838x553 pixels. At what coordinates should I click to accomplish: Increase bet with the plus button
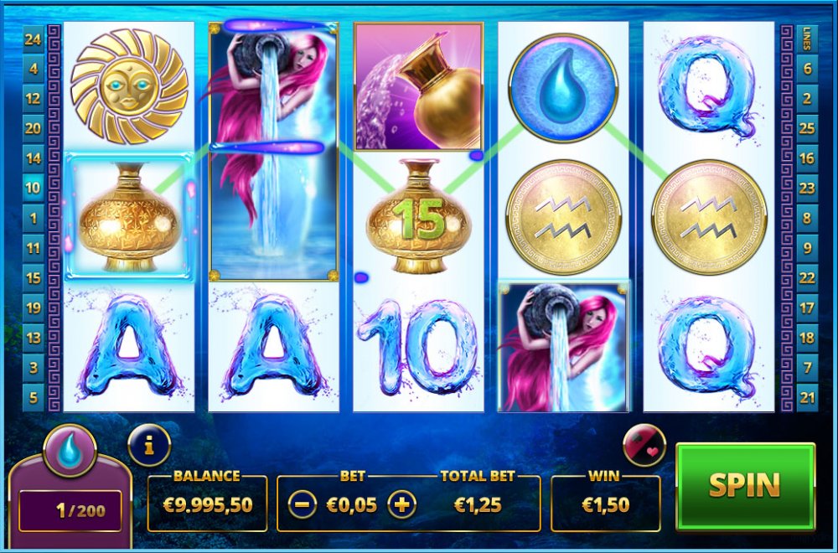tap(402, 504)
